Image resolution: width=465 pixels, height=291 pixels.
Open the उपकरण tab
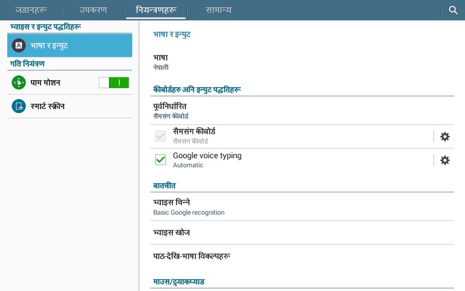click(x=92, y=10)
